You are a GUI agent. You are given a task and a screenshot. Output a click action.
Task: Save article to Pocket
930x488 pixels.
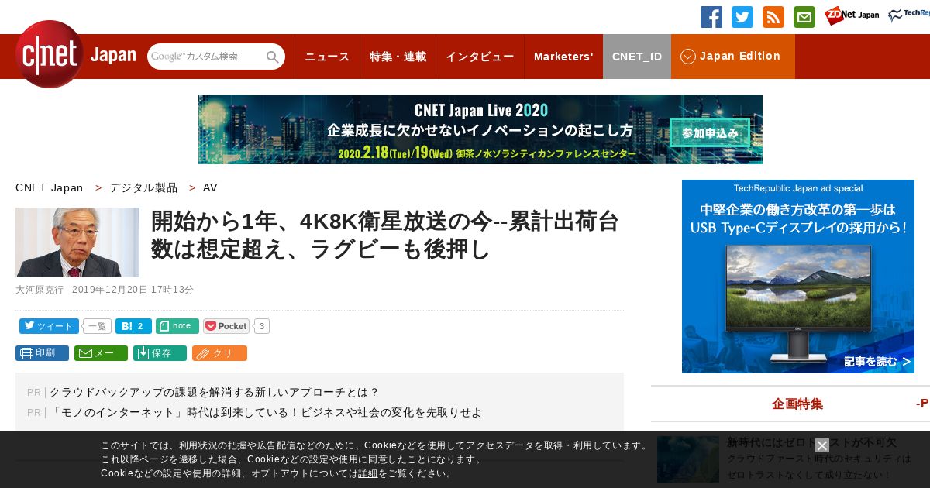pos(226,326)
